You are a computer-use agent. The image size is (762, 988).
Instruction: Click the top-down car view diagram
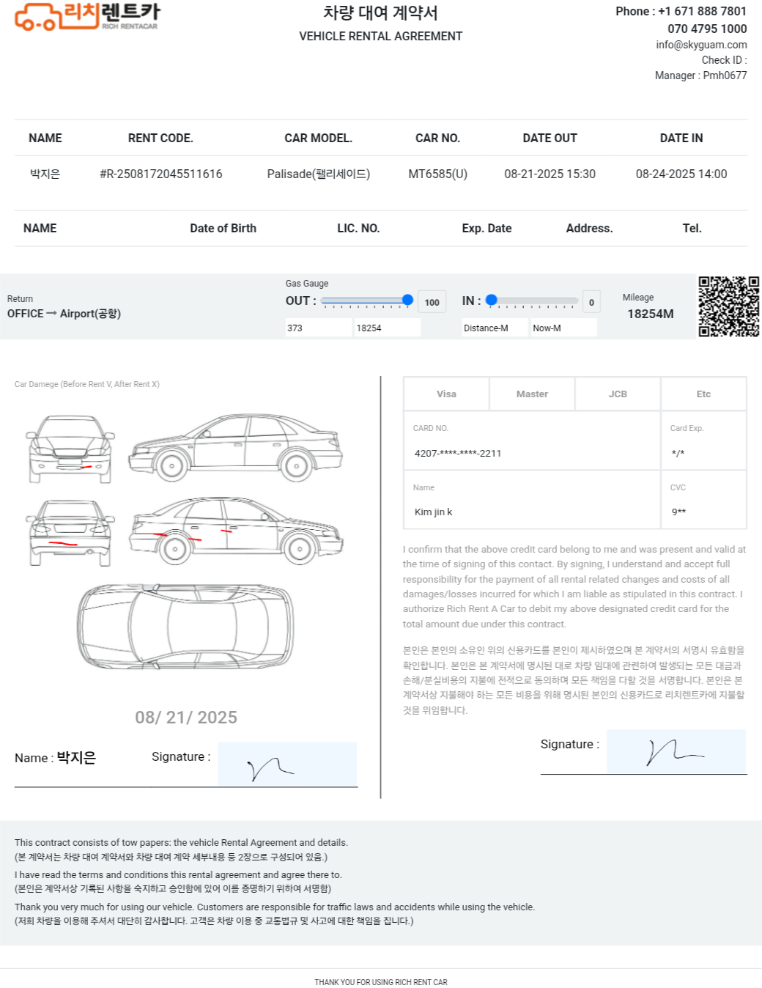(x=185, y=627)
